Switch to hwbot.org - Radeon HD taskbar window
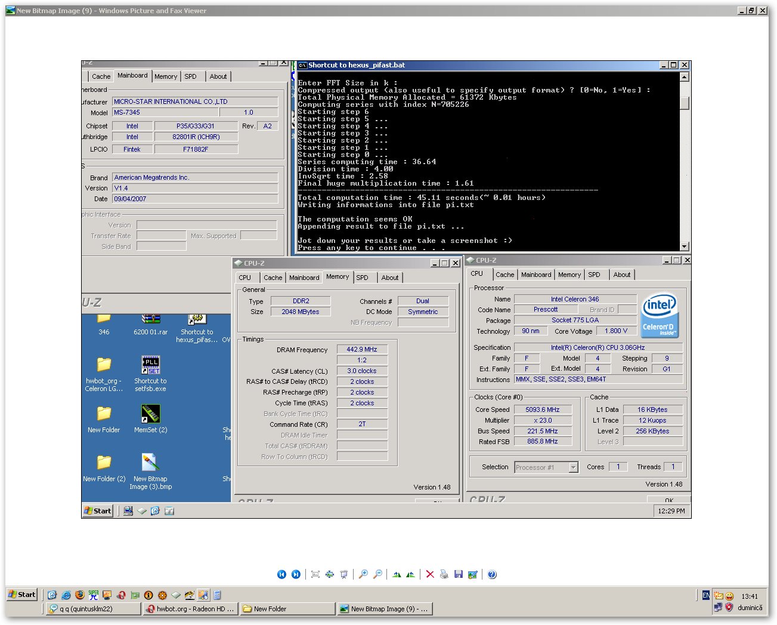The height and width of the screenshot is (625, 777). click(x=191, y=609)
